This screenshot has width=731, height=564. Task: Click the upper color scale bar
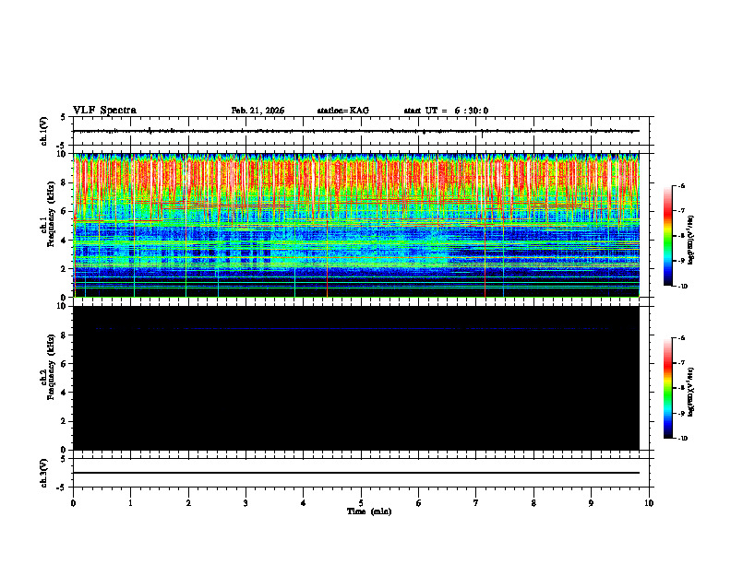point(668,236)
